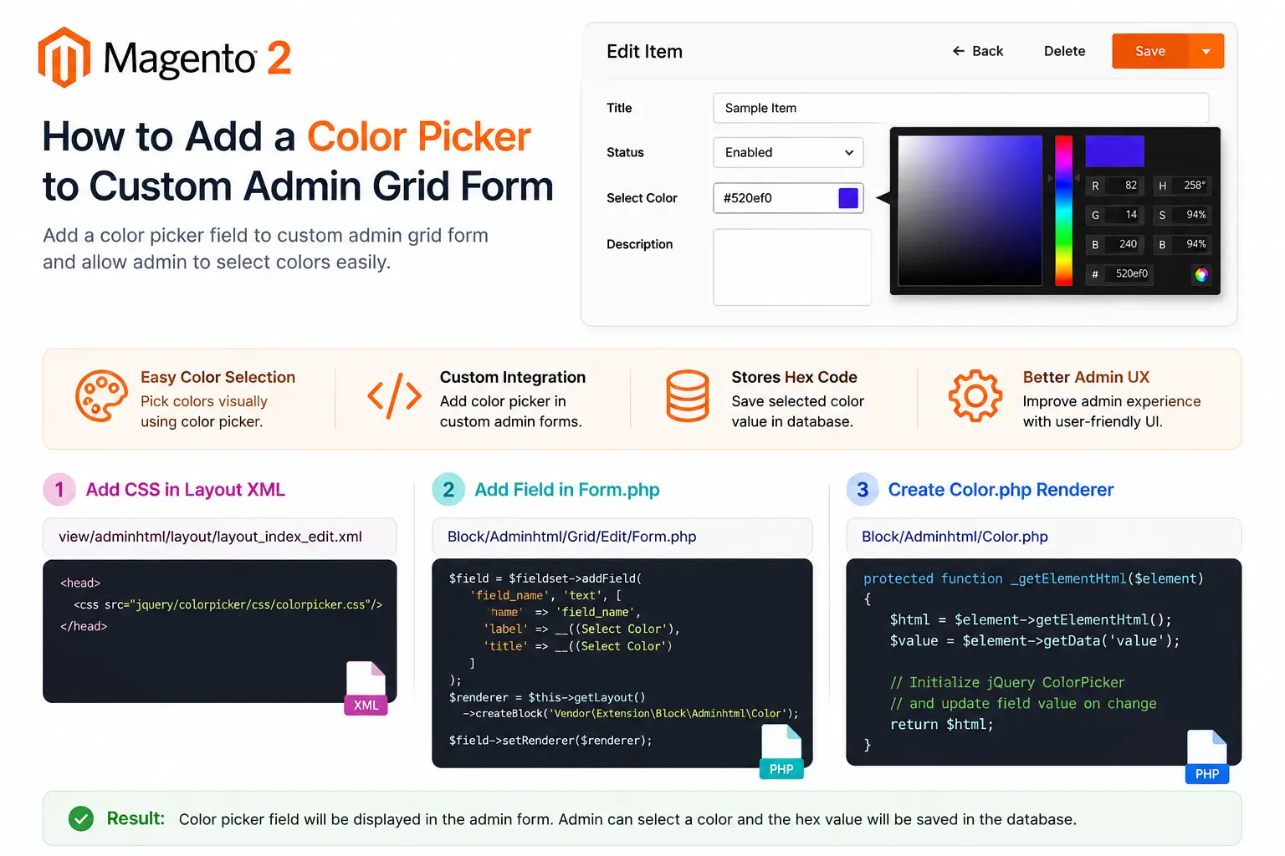1285x856 pixels.
Task: Click the current color preview swatch
Action: click(x=1114, y=151)
